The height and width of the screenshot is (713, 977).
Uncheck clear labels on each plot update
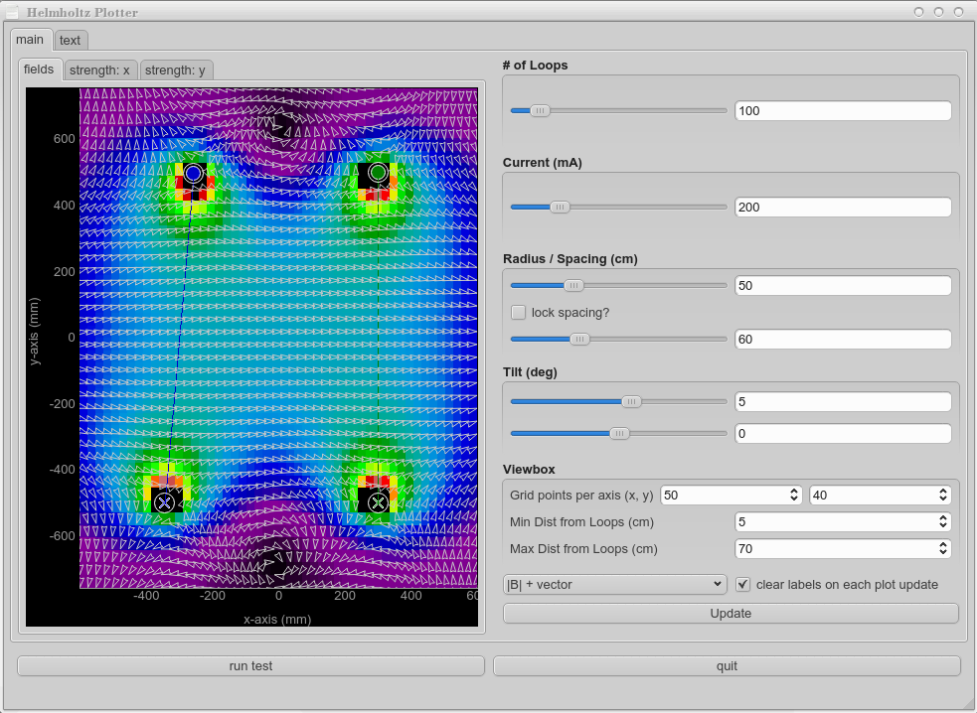coord(742,584)
